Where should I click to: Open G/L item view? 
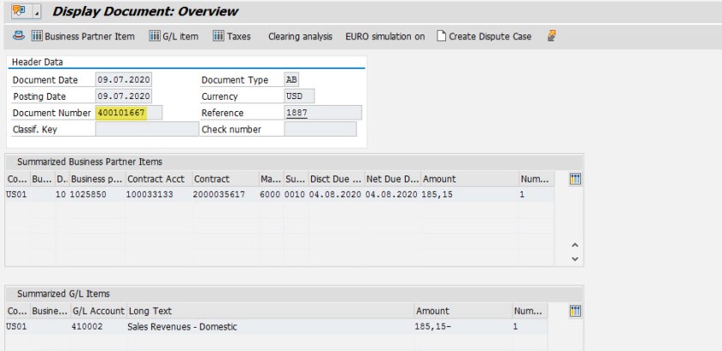[x=174, y=36]
